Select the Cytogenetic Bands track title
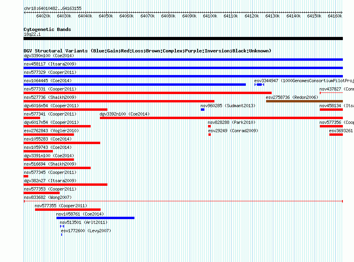This screenshot has height=262, width=354. point(47,29)
